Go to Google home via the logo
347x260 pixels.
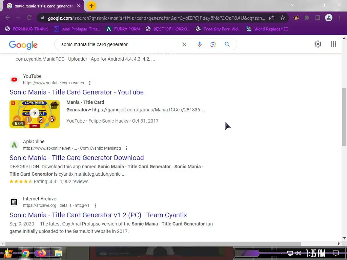(x=23, y=45)
